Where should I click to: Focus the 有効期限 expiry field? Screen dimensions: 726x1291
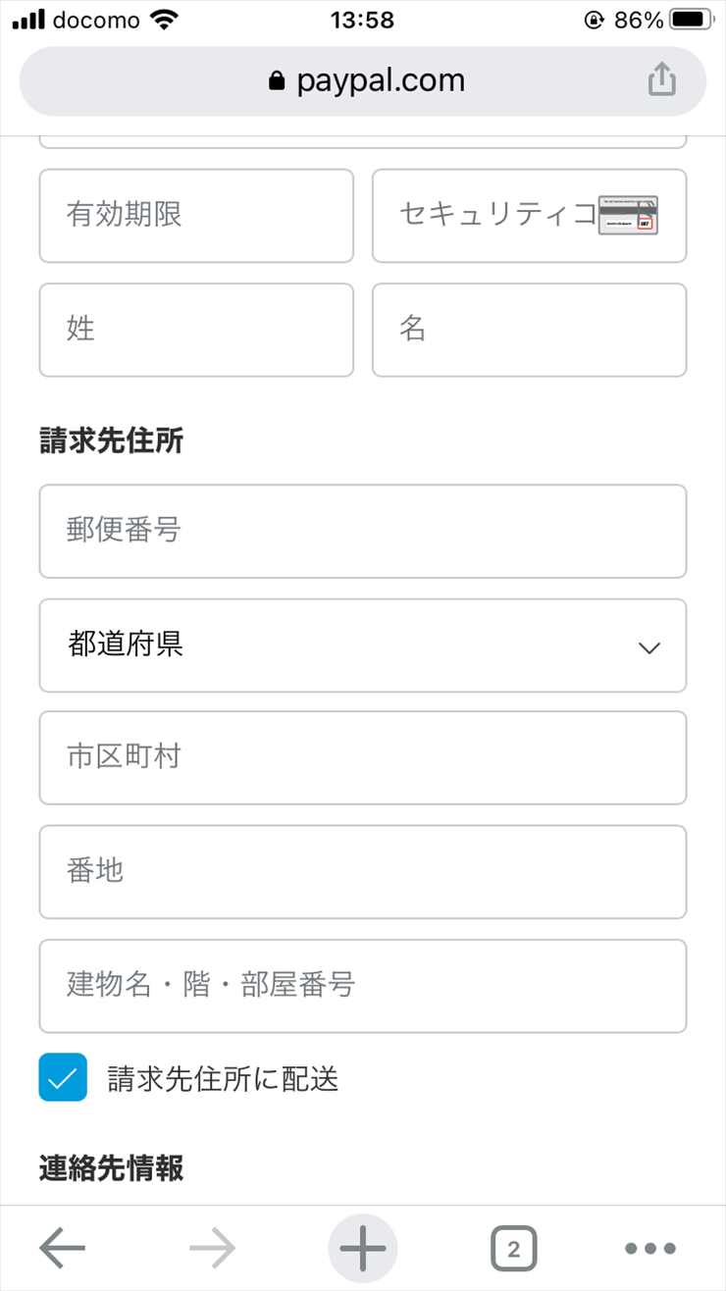pos(196,216)
